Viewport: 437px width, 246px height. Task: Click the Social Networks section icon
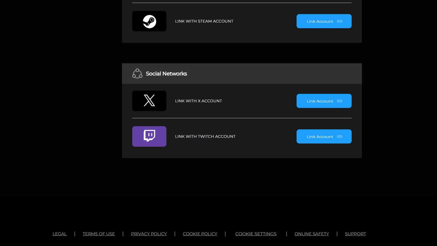tap(137, 73)
